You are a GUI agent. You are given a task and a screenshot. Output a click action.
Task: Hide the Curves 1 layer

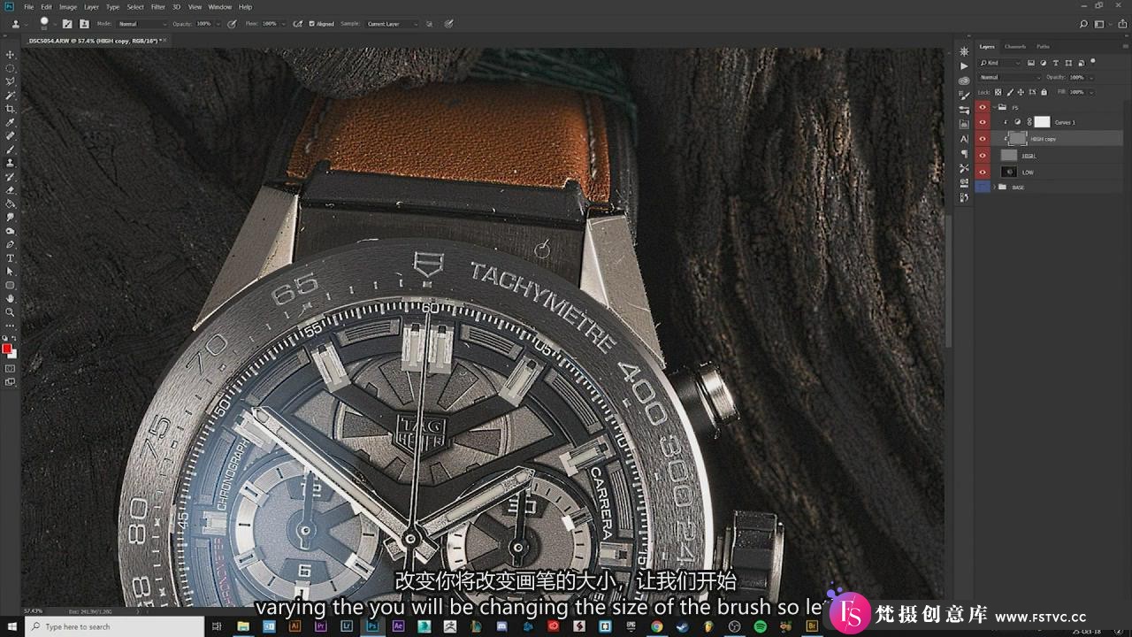click(x=983, y=122)
